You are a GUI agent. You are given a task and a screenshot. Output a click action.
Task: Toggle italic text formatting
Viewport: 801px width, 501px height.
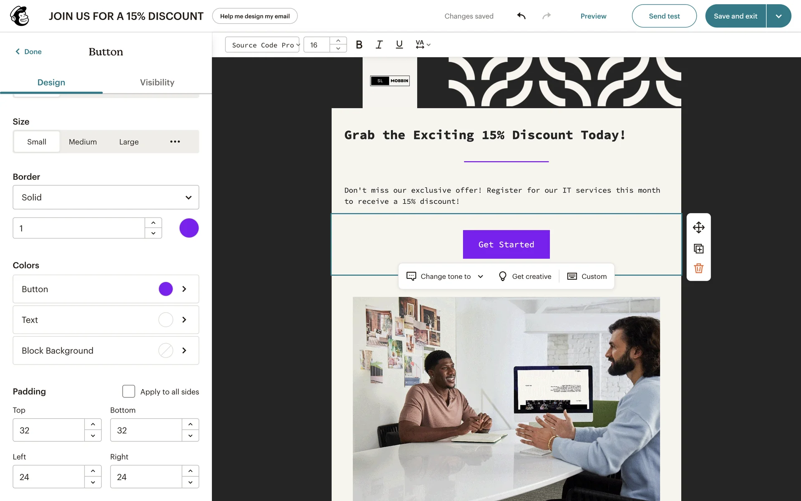point(379,45)
